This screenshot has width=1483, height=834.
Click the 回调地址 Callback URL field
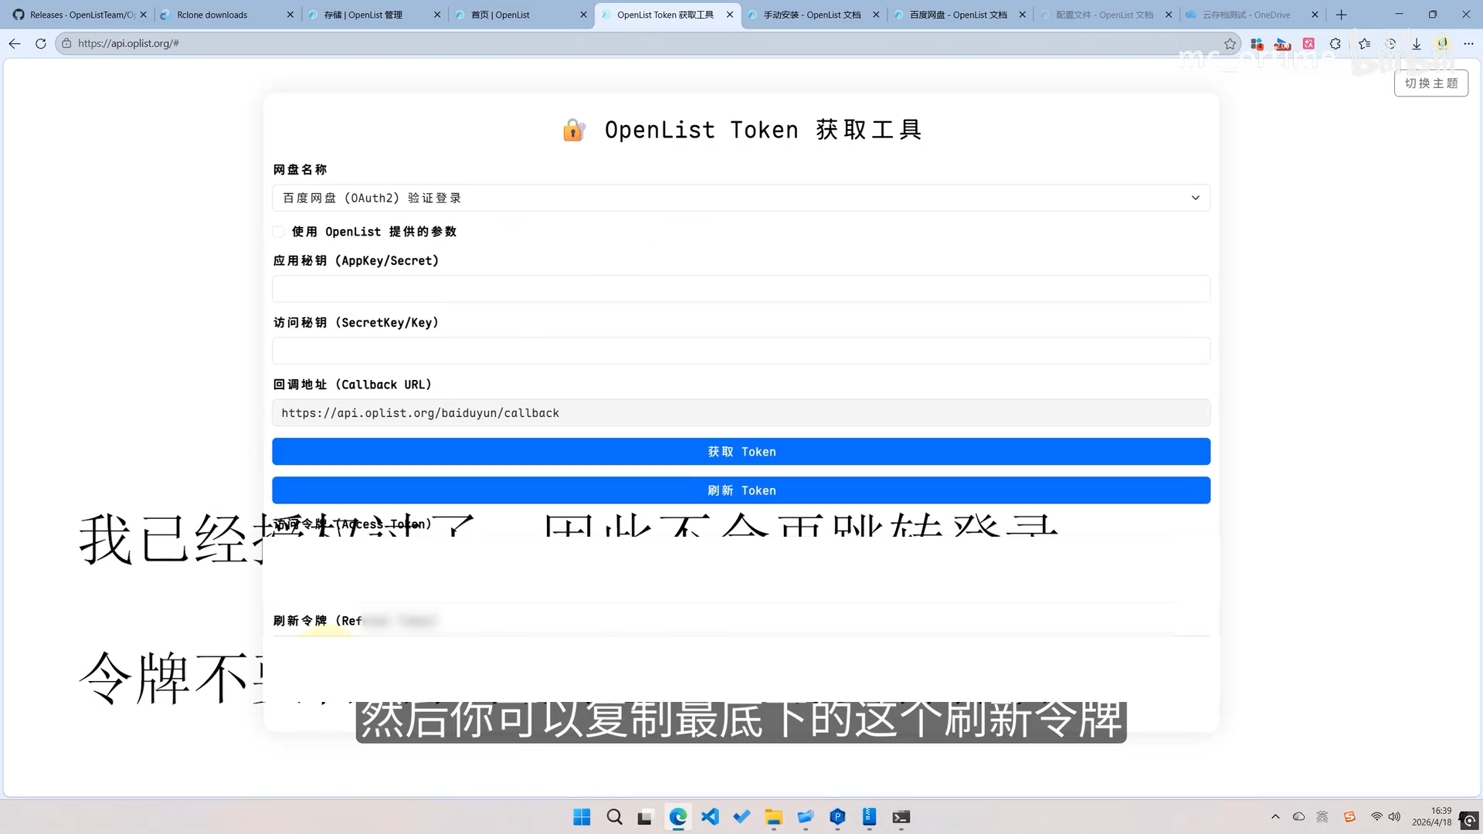(741, 412)
